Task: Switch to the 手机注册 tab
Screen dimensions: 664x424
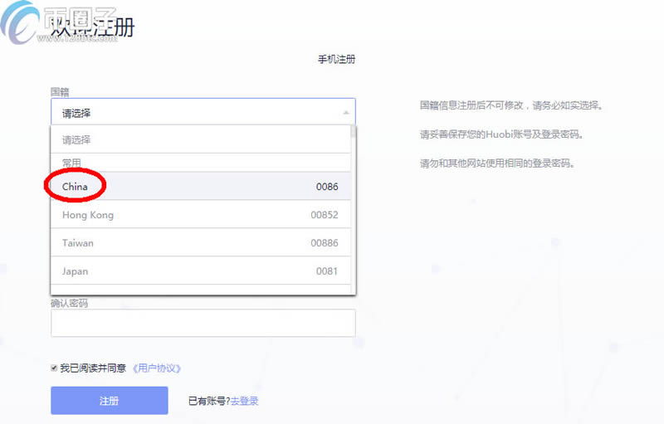Action: click(x=336, y=60)
